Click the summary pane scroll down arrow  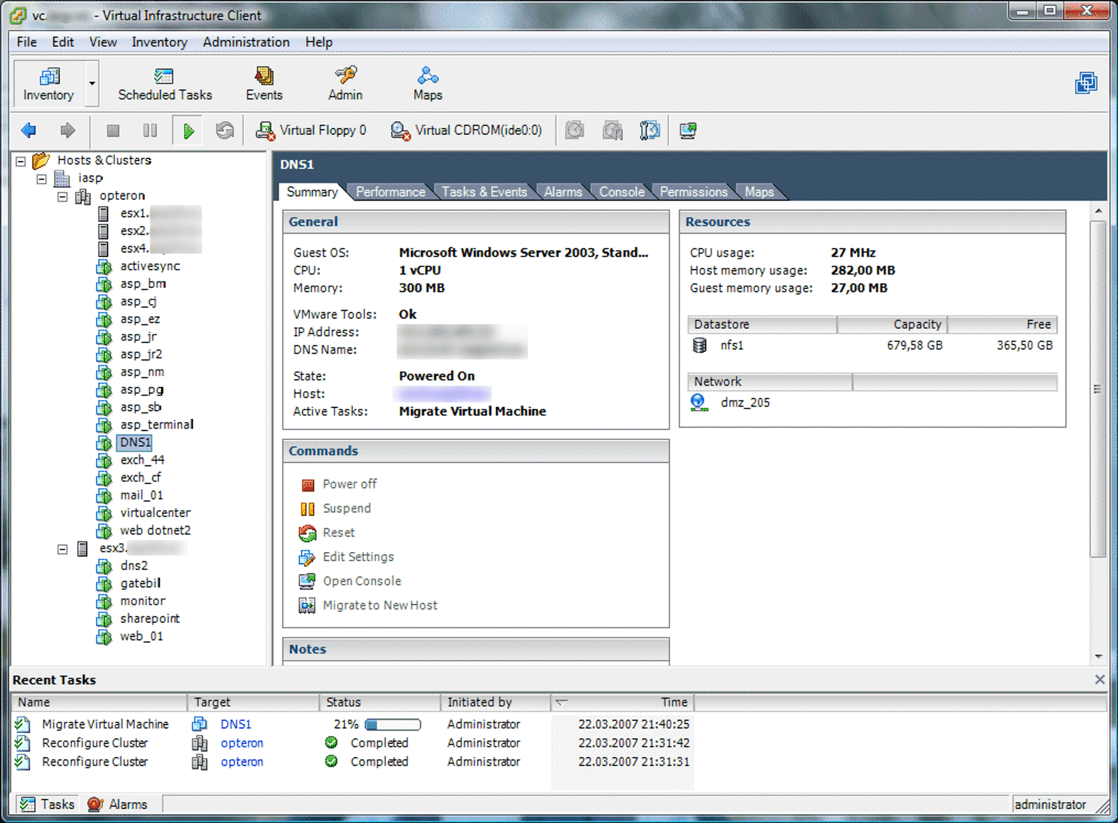(x=1098, y=656)
